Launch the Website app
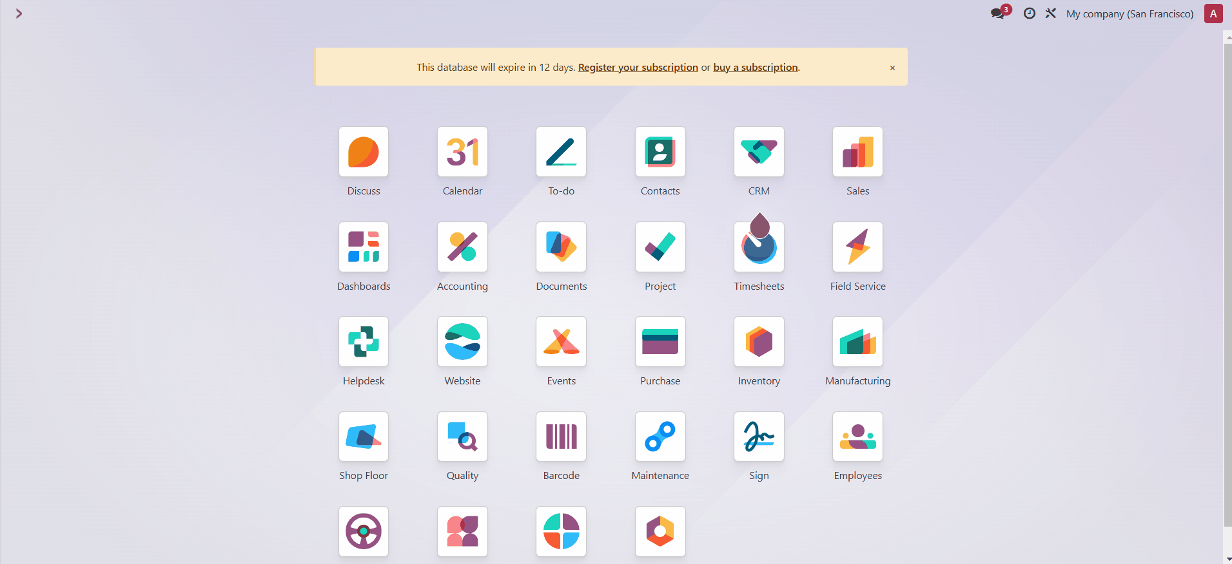 [x=462, y=342]
